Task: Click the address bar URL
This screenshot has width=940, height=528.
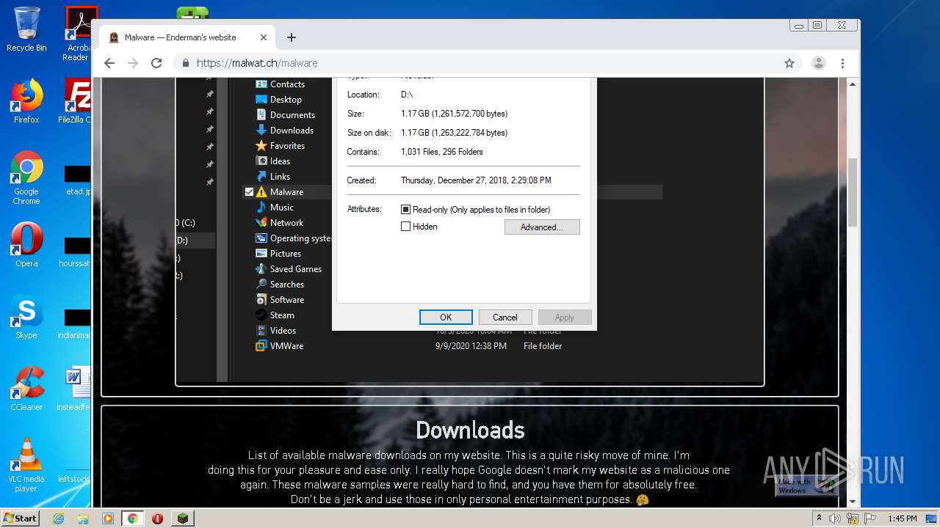Action: [257, 63]
